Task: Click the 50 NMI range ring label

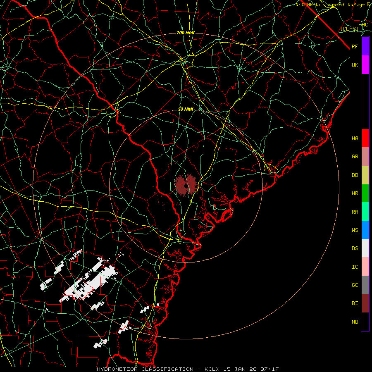Action: (x=186, y=109)
